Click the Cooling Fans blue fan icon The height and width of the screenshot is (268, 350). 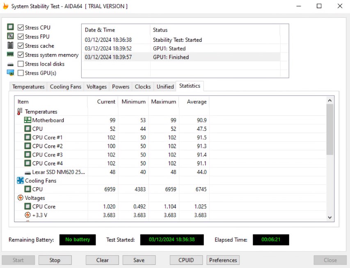(21, 181)
